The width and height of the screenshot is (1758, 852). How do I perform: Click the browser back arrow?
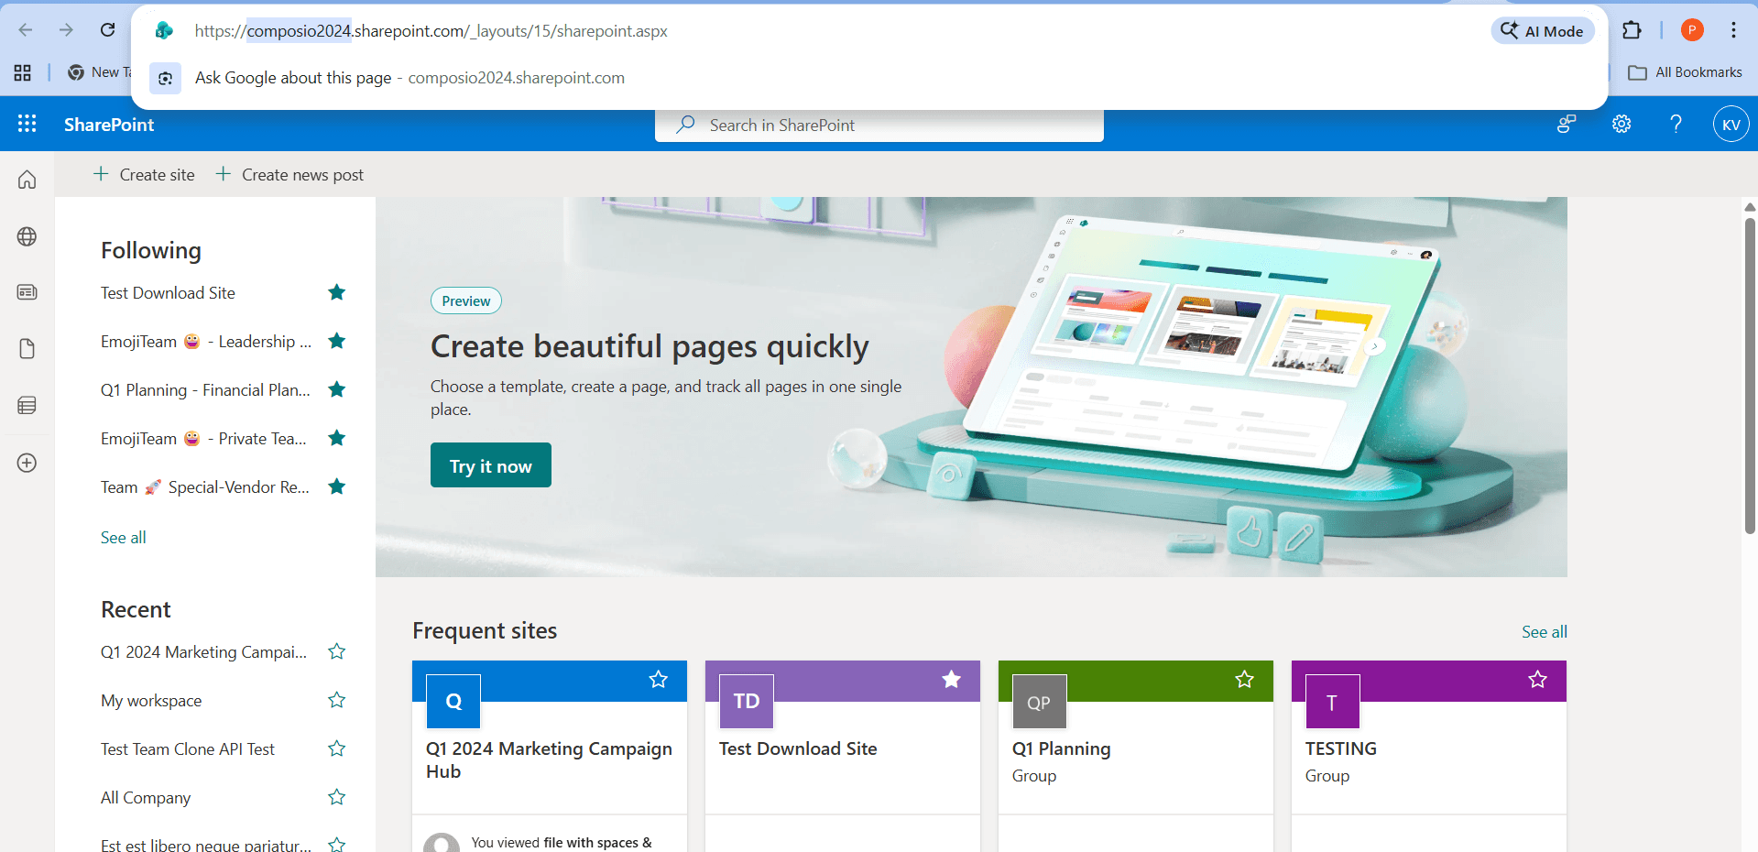(x=26, y=30)
